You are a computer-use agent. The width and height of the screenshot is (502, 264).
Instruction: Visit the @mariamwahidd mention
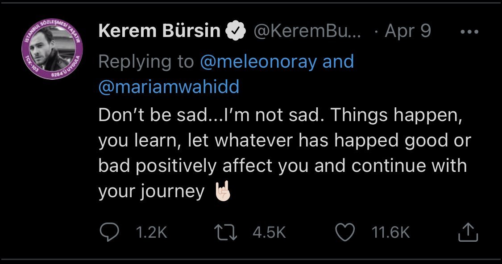[169, 87]
